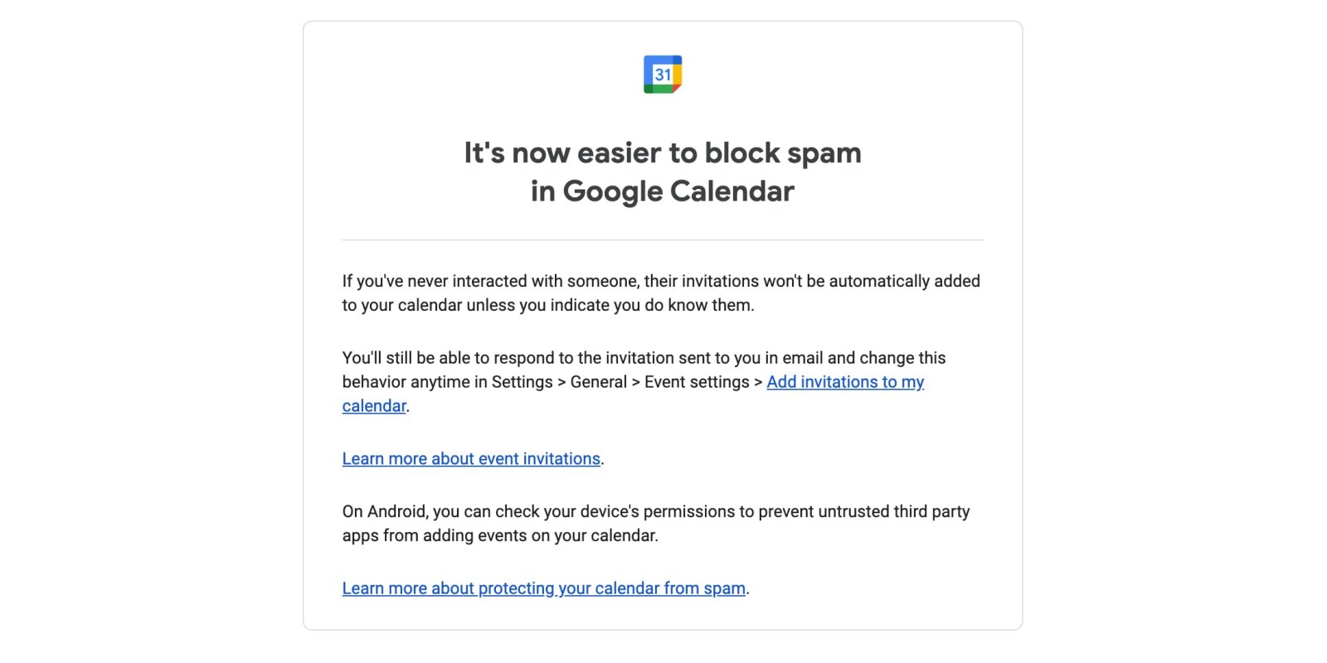The width and height of the screenshot is (1327, 663).
Task: Click the word "Settings" in the path text
Action: click(x=522, y=382)
